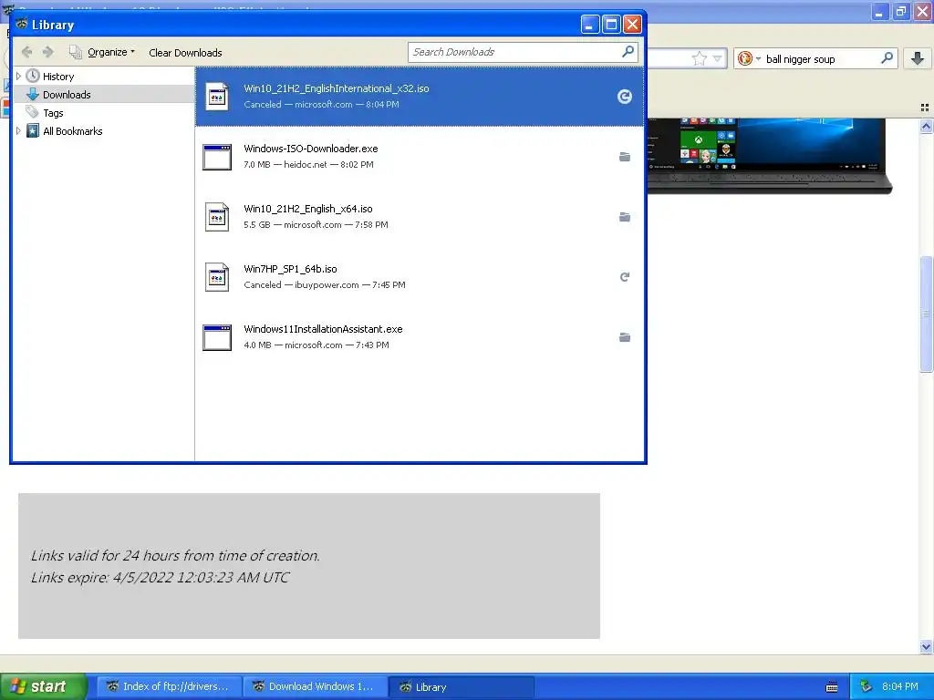Retry the Win10_21H2_EnglishInternational_x32.iso download
This screenshot has width=934, height=700.
[624, 97]
